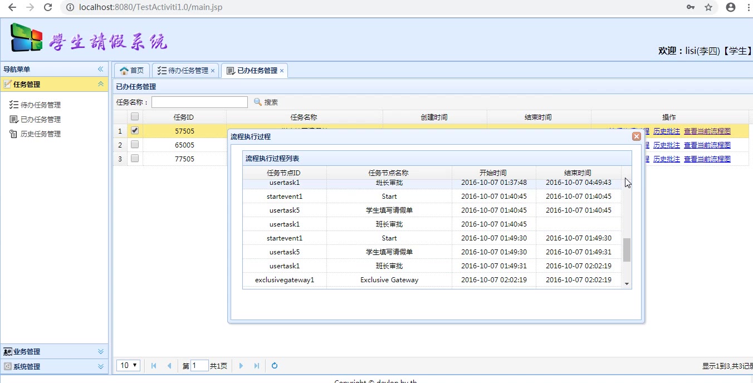
Task: Click the saved password key icon
Action: [x=691, y=7]
